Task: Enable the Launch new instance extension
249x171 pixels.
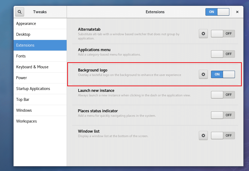Action: click(223, 95)
